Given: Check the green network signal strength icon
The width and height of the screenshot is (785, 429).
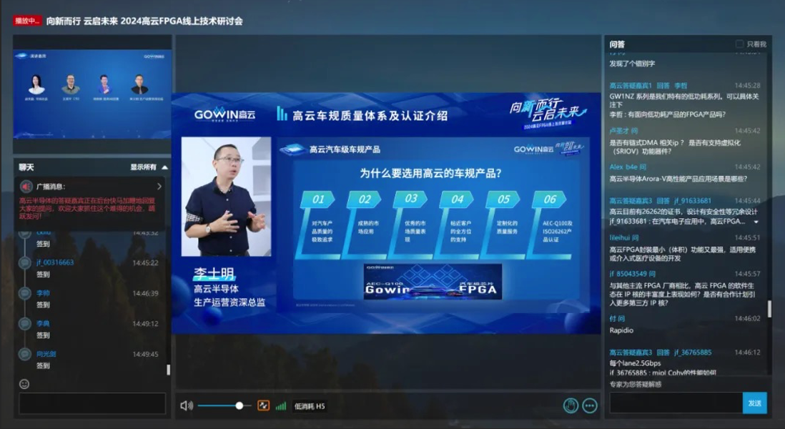Looking at the screenshot, I should [x=281, y=406].
